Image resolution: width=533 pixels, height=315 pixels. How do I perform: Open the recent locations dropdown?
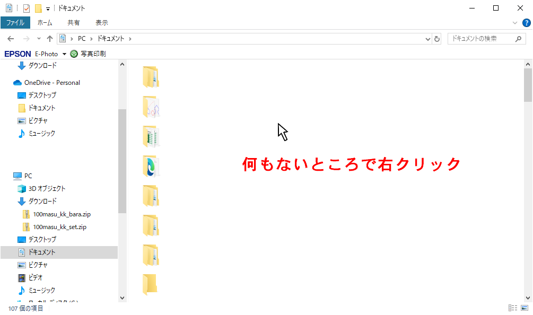(39, 39)
